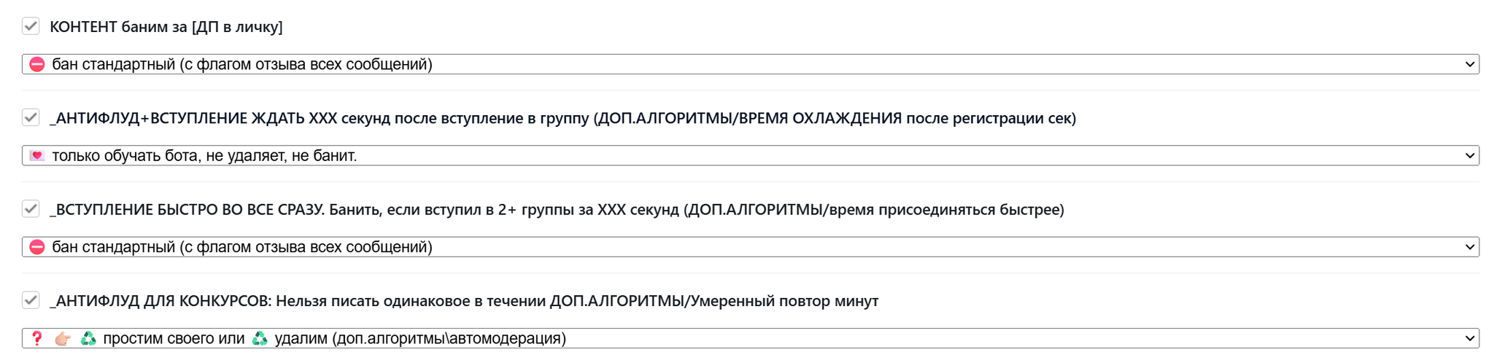Select the 'простим своего или удалим' option text
1494x360 pixels.
click(334, 339)
